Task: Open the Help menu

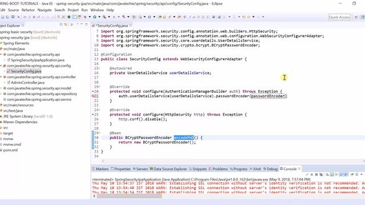Action: tap(110, 10)
